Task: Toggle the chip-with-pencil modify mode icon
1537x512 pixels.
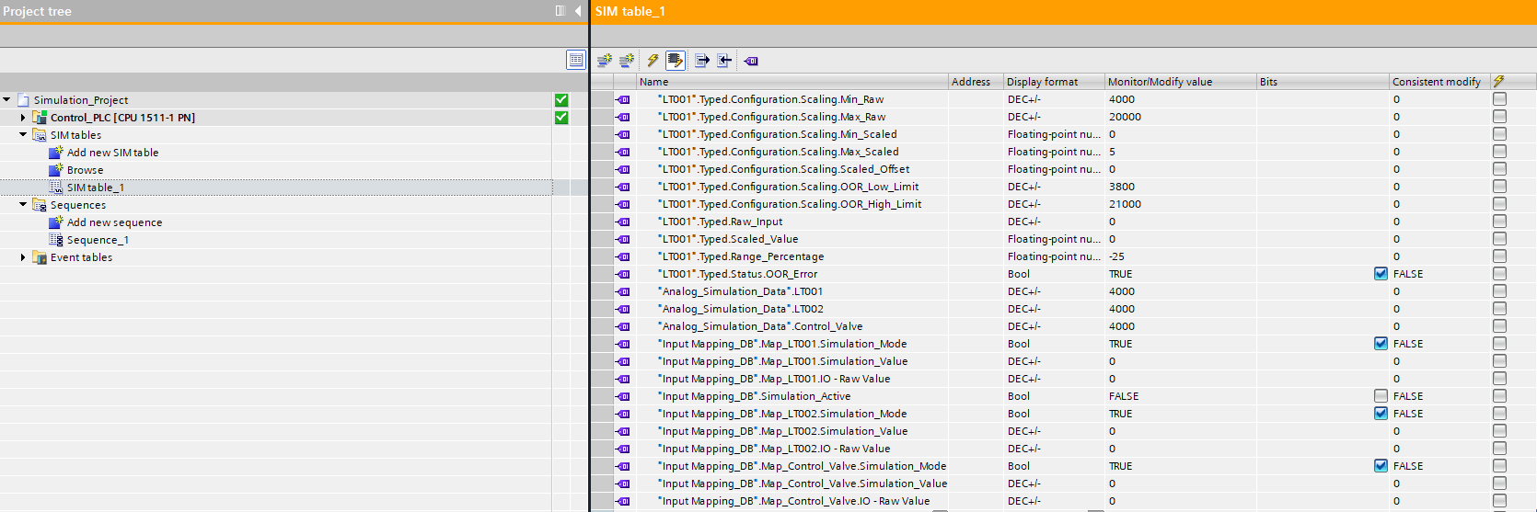Action: click(676, 61)
